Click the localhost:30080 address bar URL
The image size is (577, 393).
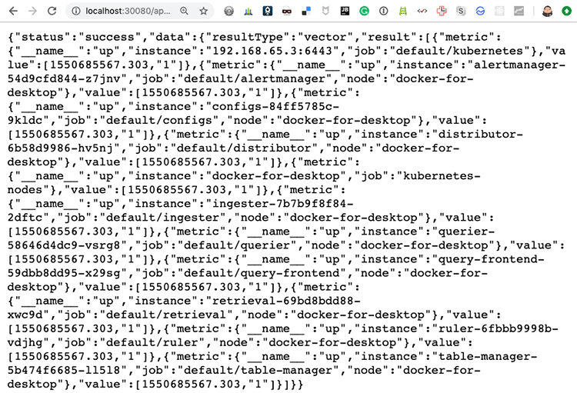[128, 11]
